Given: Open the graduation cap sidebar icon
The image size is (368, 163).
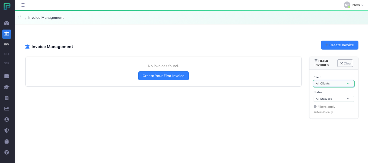Looking at the screenshot, I should (7, 87).
